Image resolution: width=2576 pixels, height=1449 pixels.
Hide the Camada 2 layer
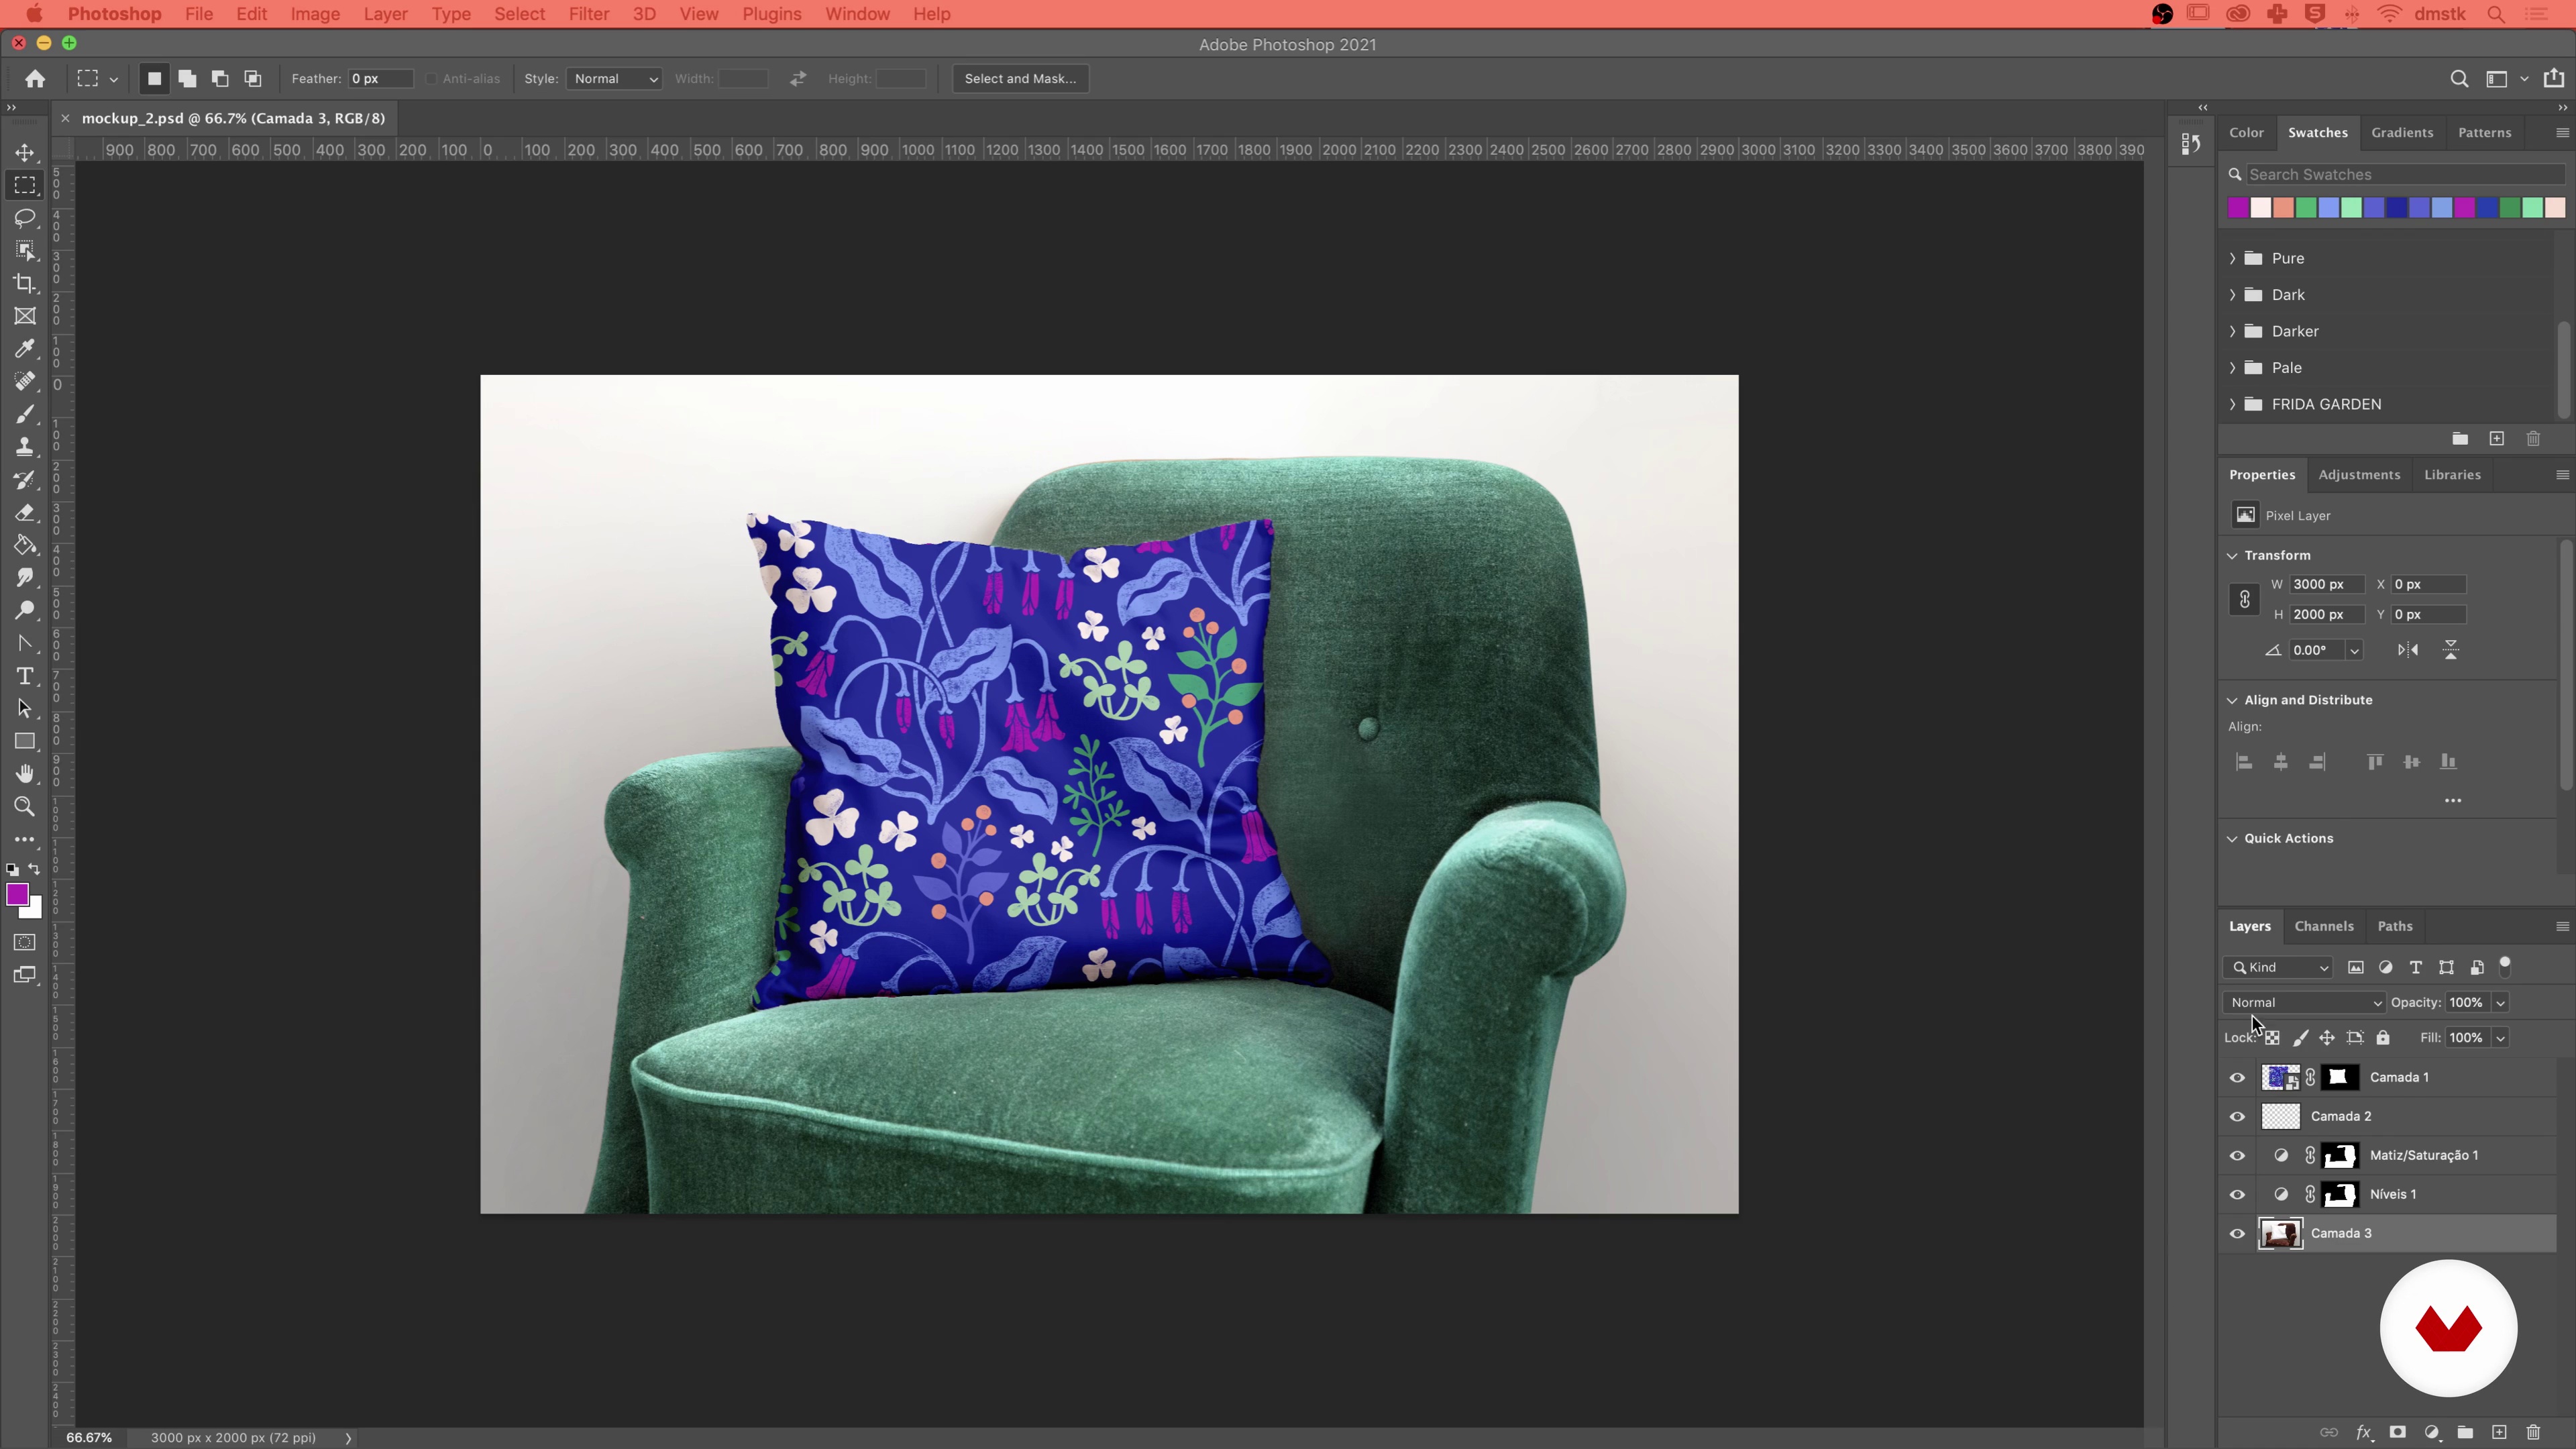pos(2237,1117)
